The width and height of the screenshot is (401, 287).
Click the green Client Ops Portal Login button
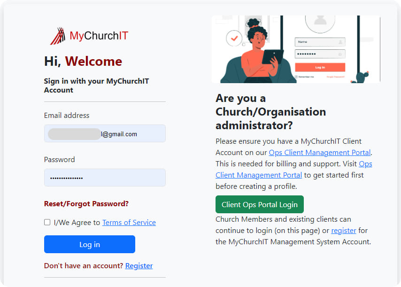coord(260,204)
